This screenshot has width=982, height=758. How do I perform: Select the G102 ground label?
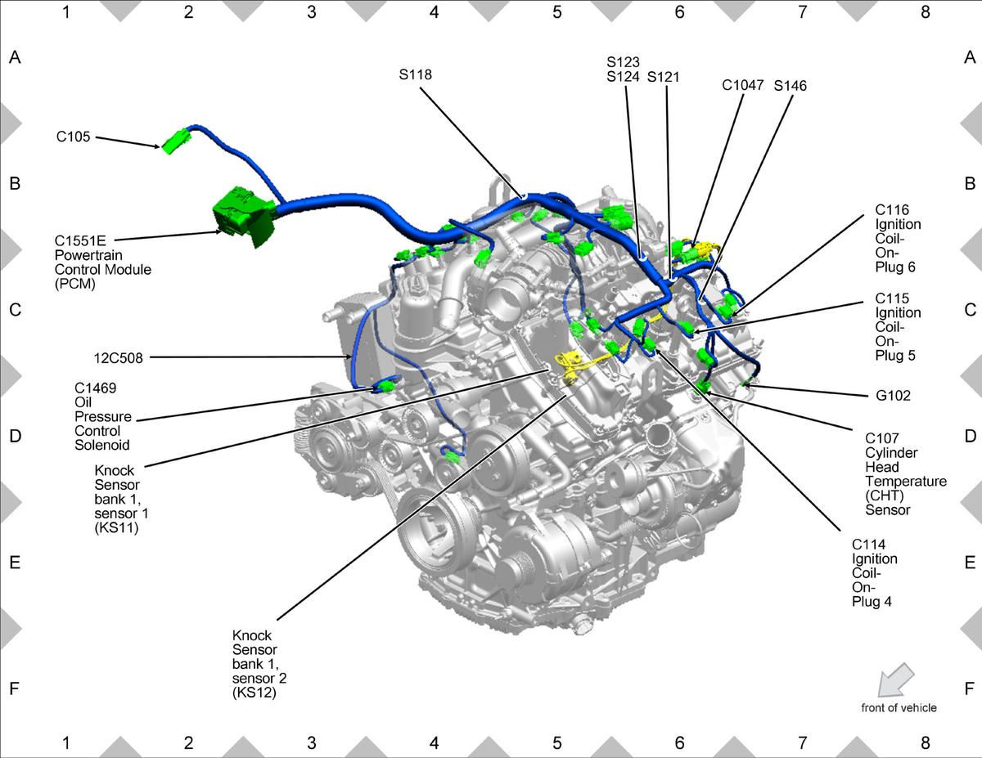pos(889,395)
